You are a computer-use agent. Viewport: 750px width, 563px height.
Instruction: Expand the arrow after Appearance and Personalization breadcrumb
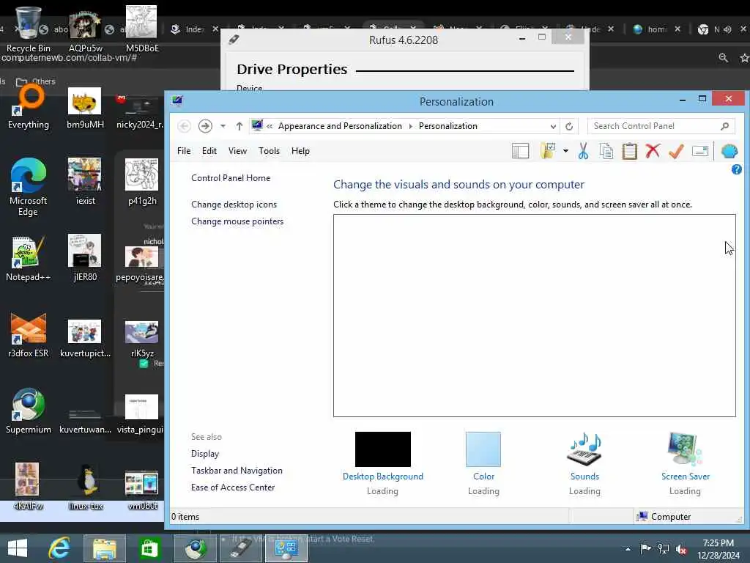[410, 126]
